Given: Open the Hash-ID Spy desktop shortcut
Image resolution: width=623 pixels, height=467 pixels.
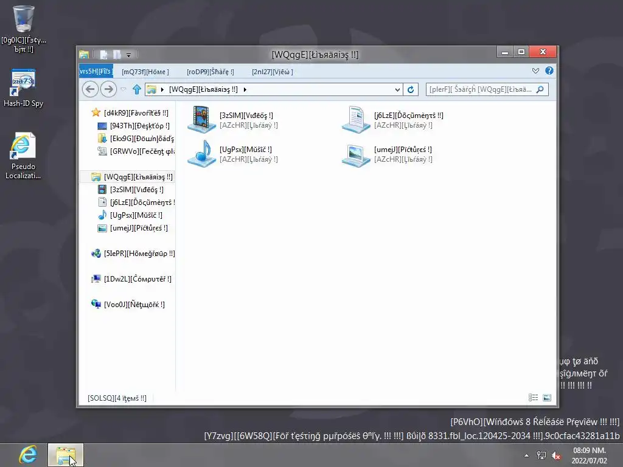Looking at the screenshot, I should (x=24, y=88).
